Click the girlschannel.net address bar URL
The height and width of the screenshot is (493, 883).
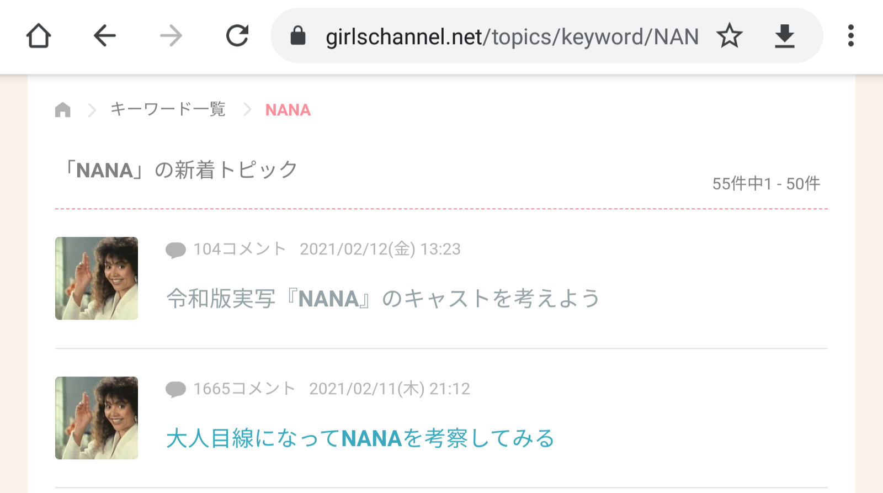pyautogui.click(x=512, y=37)
